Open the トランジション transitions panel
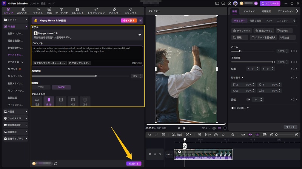 pyautogui.click(x=96, y=11)
